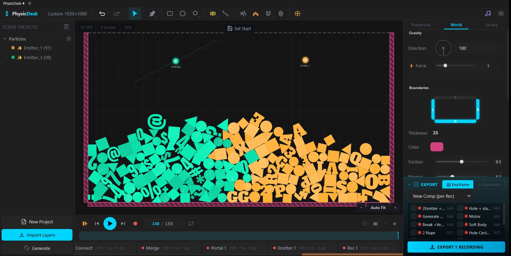Check the Break +Ve... recording checkbox
Screen dimensions: 511x256
coord(413,224)
